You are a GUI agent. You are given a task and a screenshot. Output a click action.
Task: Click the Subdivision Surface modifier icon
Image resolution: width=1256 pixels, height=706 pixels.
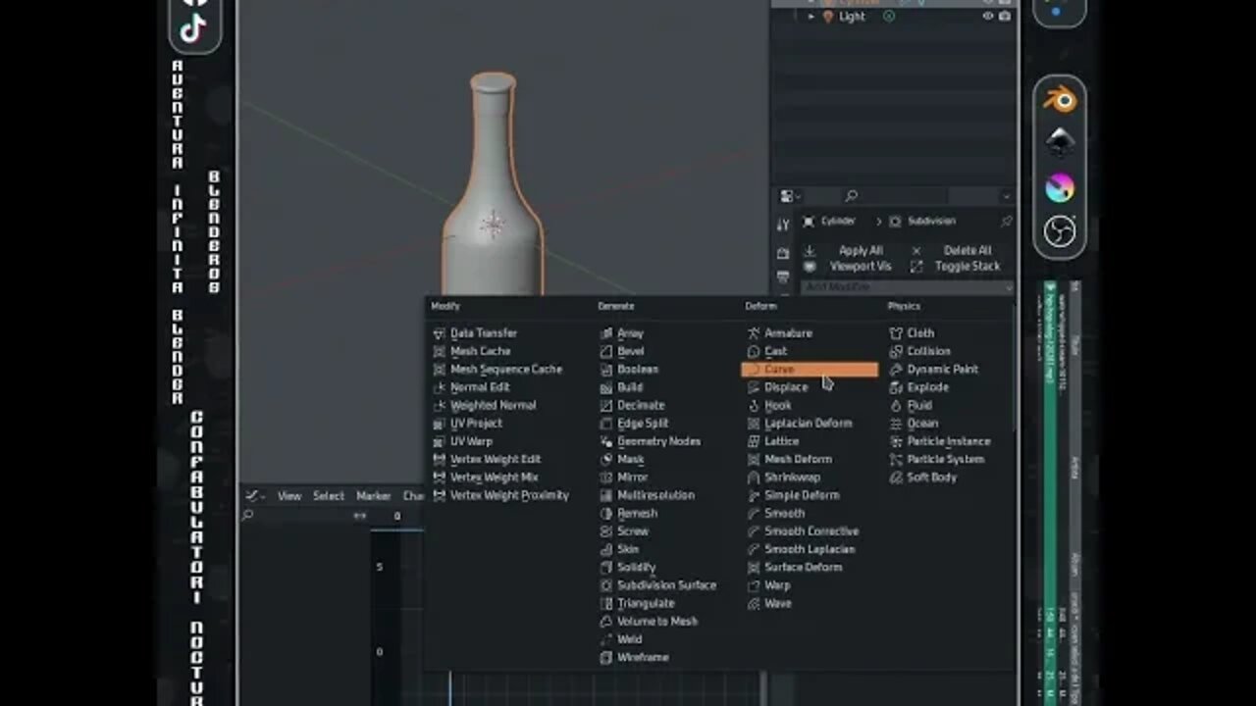(x=606, y=585)
